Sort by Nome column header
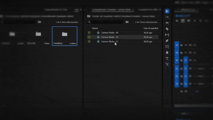This screenshot has height=120, width=213. (95, 28)
